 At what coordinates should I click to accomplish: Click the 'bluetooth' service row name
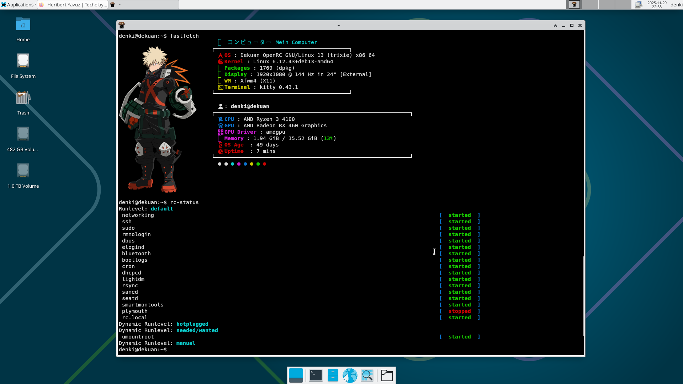(x=136, y=254)
